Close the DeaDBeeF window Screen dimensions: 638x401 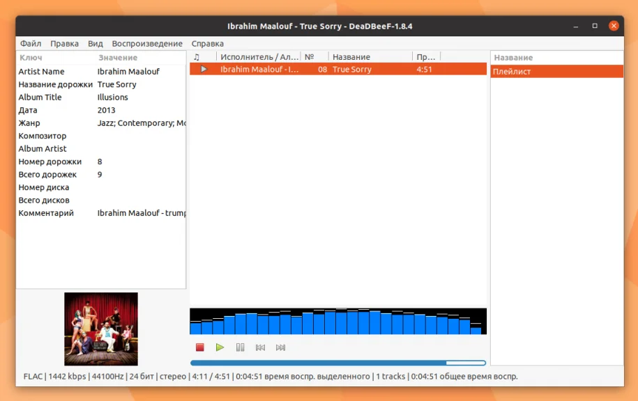[x=614, y=26]
